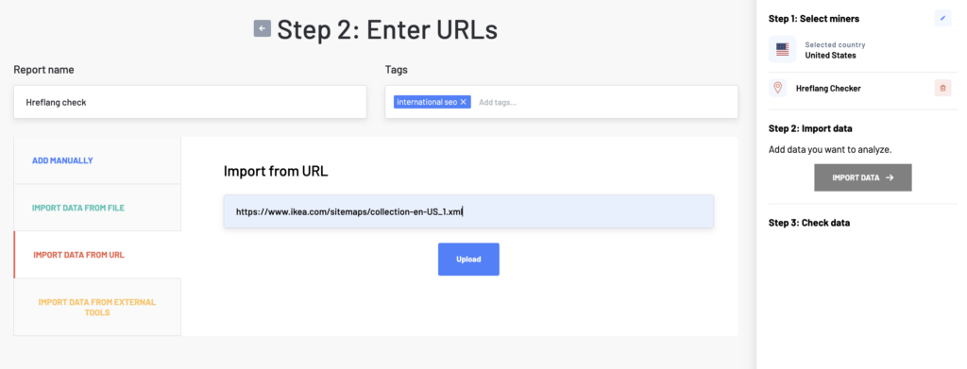Delete Hreflang Checker with the trash icon

pyautogui.click(x=942, y=88)
